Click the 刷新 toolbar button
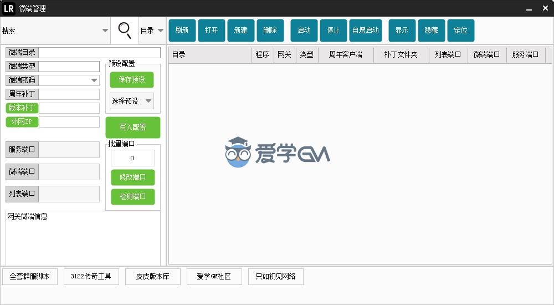This screenshot has width=554, height=305. tap(182, 30)
